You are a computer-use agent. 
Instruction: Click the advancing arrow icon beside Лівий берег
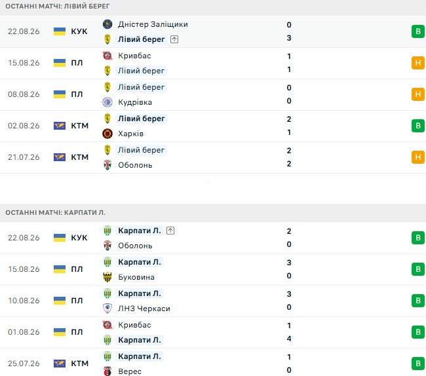174,39
